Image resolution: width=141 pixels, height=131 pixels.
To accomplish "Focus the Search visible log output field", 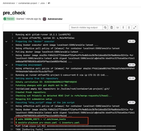I will tap(86, 28).
